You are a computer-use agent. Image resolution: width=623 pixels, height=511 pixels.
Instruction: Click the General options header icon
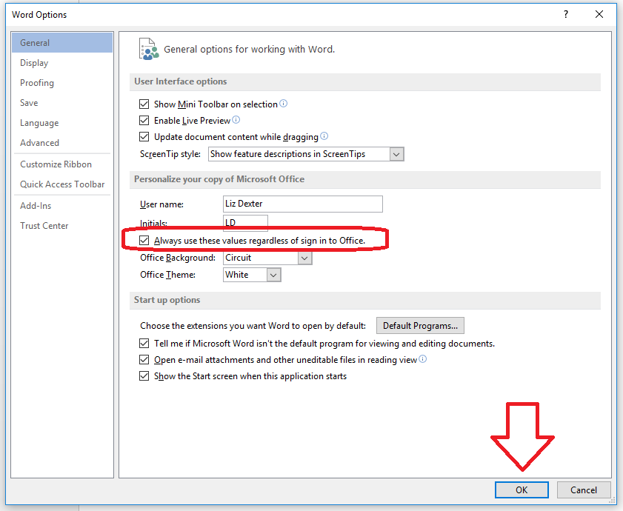click(149, 49)
